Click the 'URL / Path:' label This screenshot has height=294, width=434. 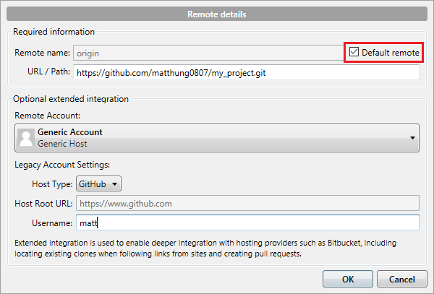coord(46,73)
